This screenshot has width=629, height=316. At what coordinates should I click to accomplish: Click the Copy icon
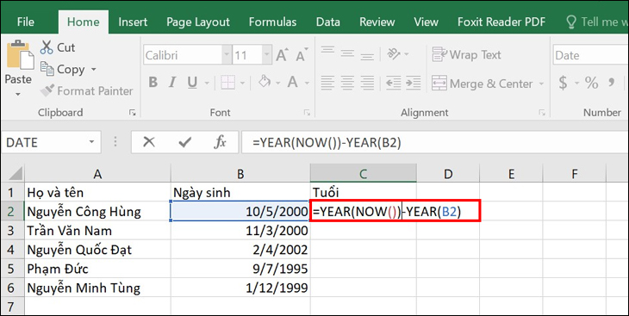pyautogui.click(x=47, y=69)
